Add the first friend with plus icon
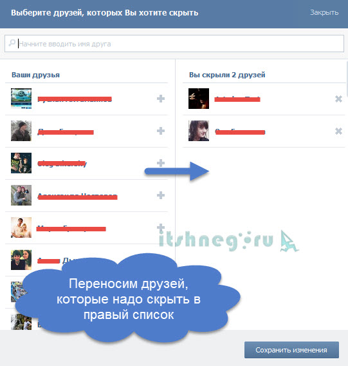The height and width of the screenshot is (366, 348). click(161, 99)
